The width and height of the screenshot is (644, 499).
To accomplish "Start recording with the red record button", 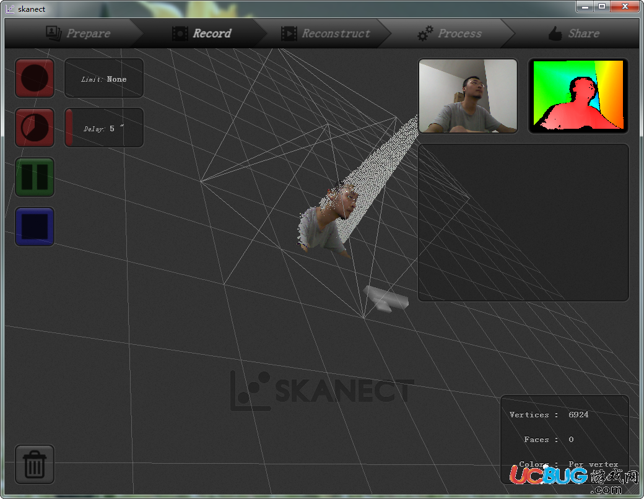I will click(35, 78).
